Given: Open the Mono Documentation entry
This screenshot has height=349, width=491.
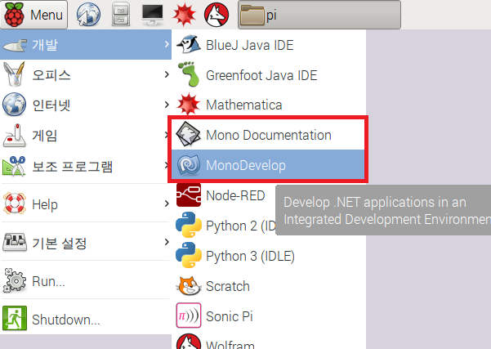Looking at the screenshot, I should 268,134.
